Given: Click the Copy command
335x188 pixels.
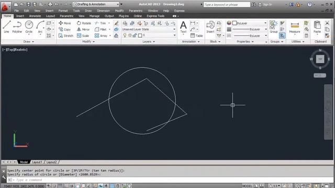Looking at the screenshot, I should [x=65, y=29].
